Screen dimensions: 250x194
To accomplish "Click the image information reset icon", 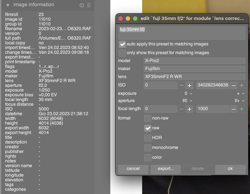I will coord(82,5).
